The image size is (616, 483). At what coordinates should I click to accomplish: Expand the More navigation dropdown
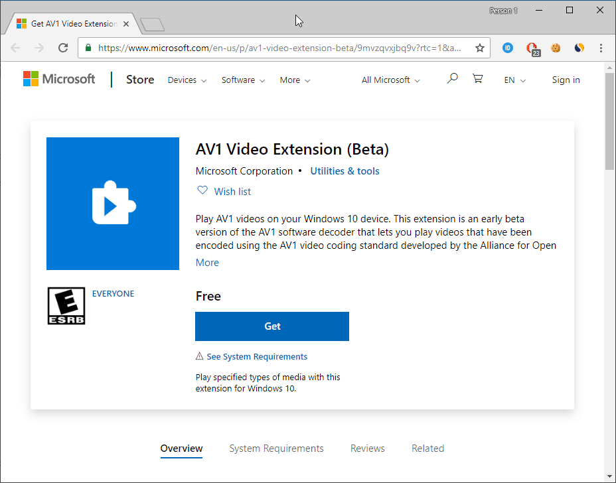click(295, 80)
